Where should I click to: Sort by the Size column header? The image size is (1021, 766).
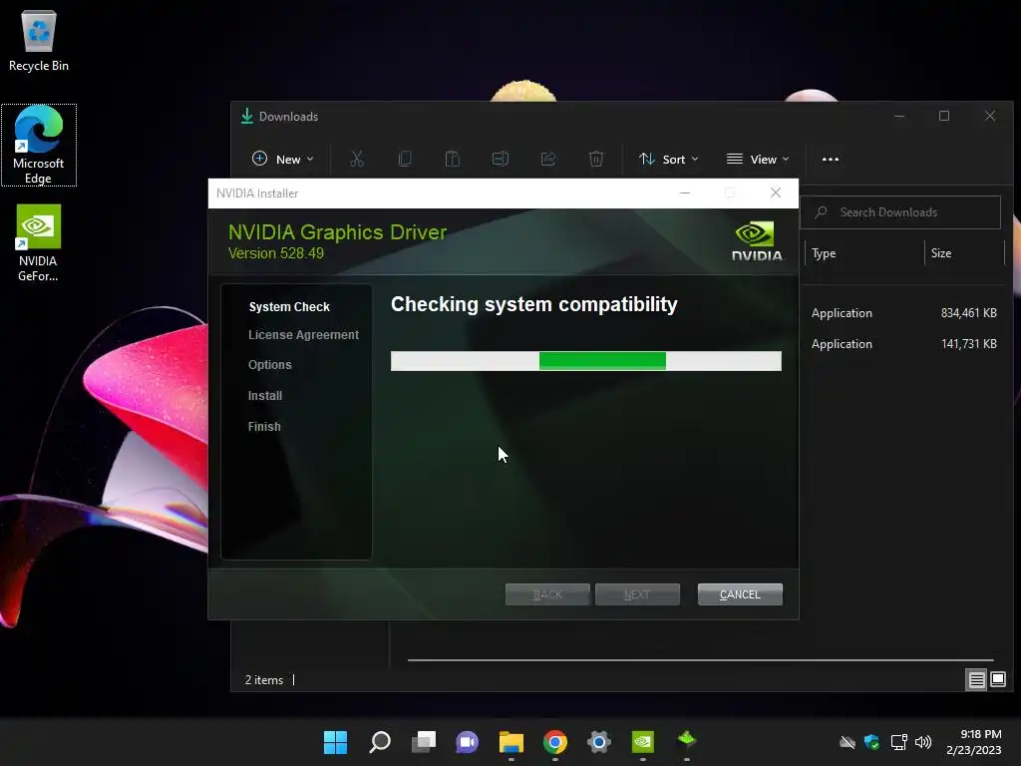coord(964,253)
